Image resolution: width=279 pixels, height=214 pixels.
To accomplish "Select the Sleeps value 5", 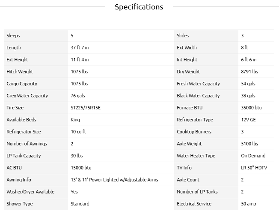I will click(72, 36).
